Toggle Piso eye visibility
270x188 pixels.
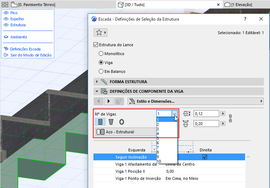click(6, 13)
